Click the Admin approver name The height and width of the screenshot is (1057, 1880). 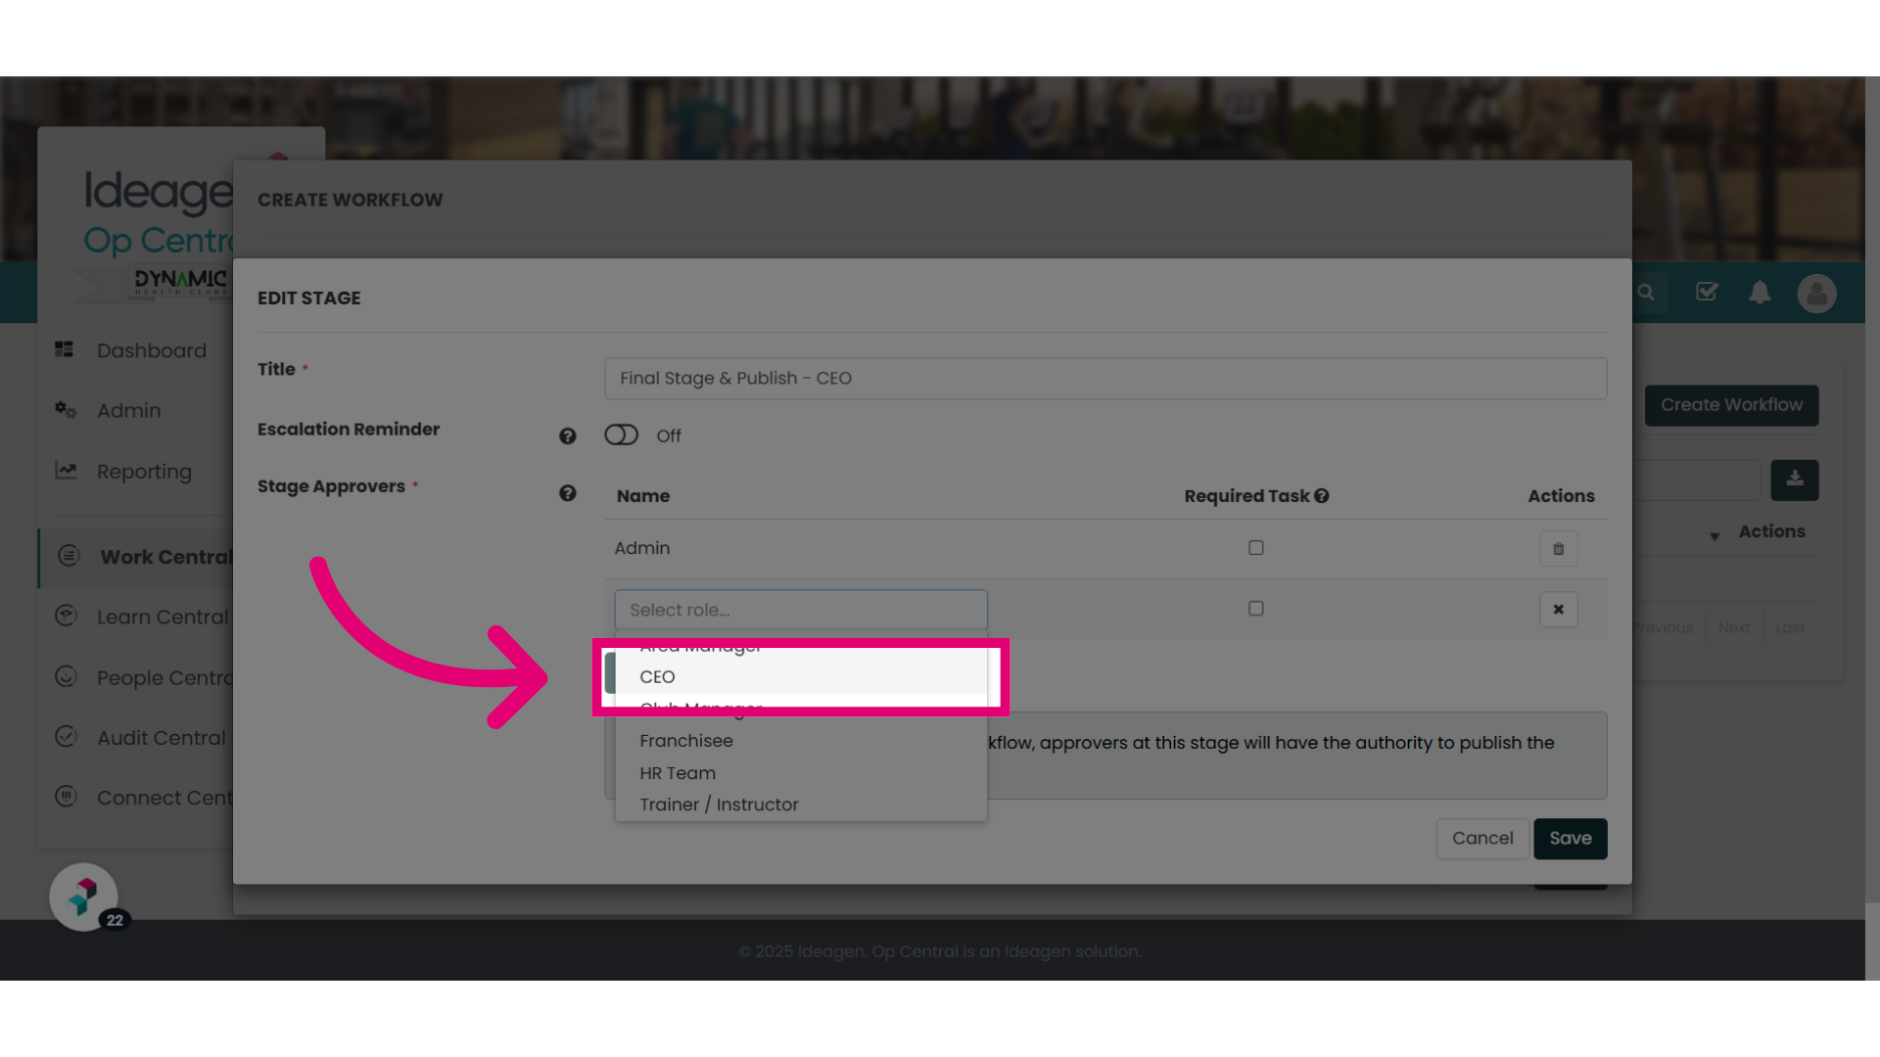642,548
